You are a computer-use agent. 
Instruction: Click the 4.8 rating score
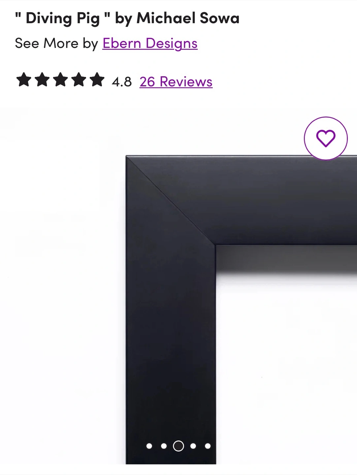pos(122,82)
